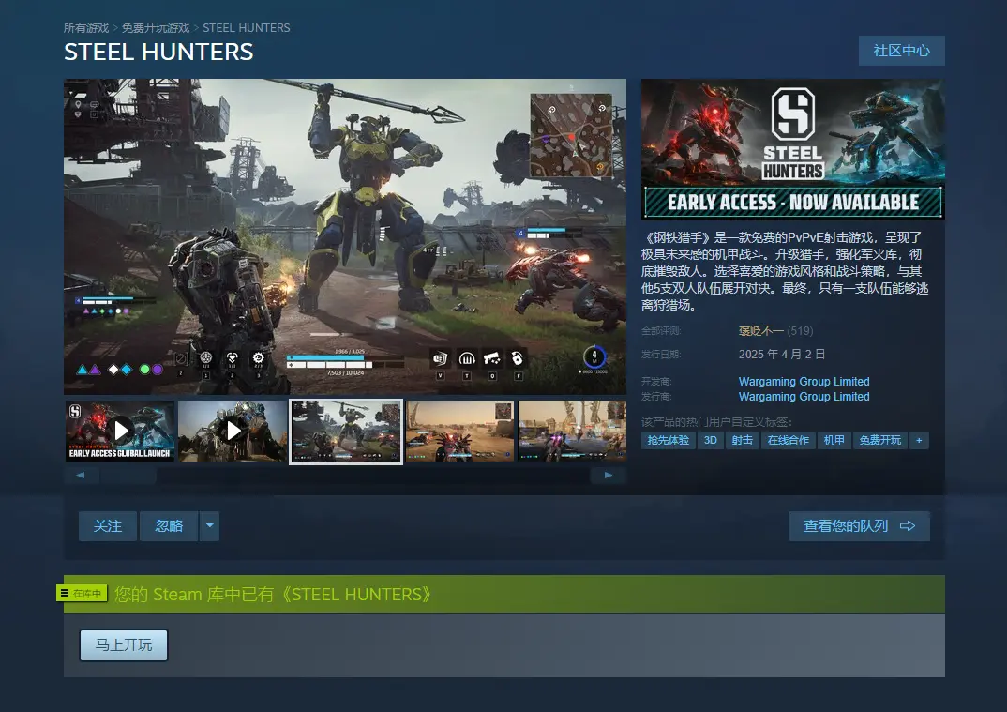The height and width of the screenshot is (712, 1007).
Task: Select the 抢先体验 tag
Action: pos(668,440)
